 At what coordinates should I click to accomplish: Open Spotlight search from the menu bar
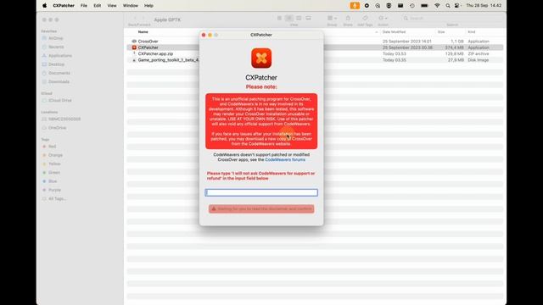[x=448, y=6]
